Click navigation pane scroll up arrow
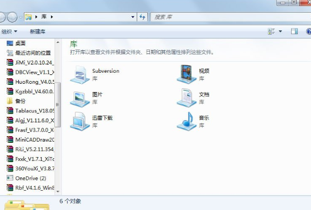The image size is (311, 210). 58,42
